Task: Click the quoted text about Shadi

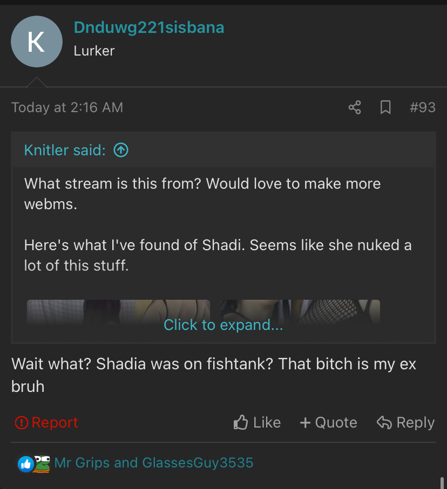Action: [218, 254]
